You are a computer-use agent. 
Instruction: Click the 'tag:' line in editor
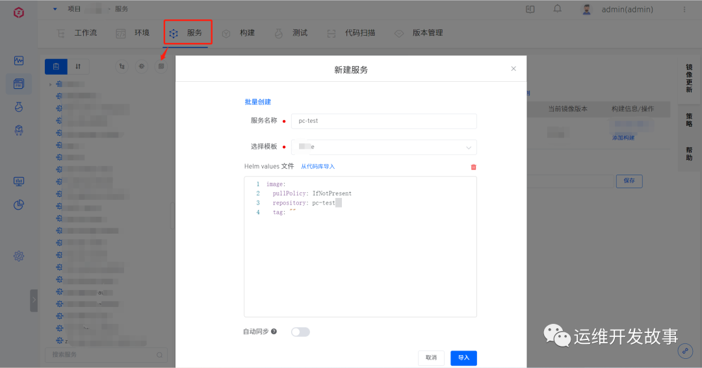coord(284,212)
